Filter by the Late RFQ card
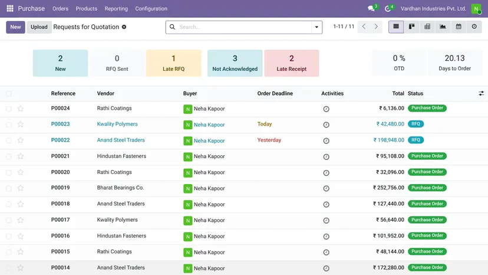 (x=174, y=63)
